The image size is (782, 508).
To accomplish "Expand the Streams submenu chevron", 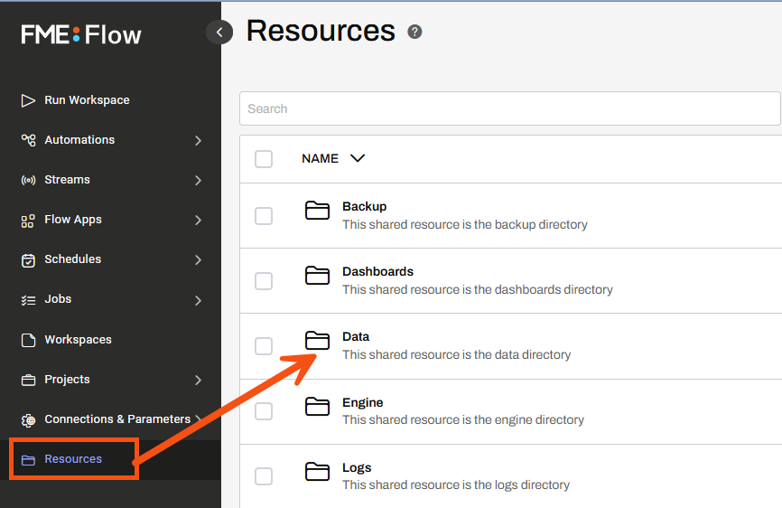I will tap(198, 180).
